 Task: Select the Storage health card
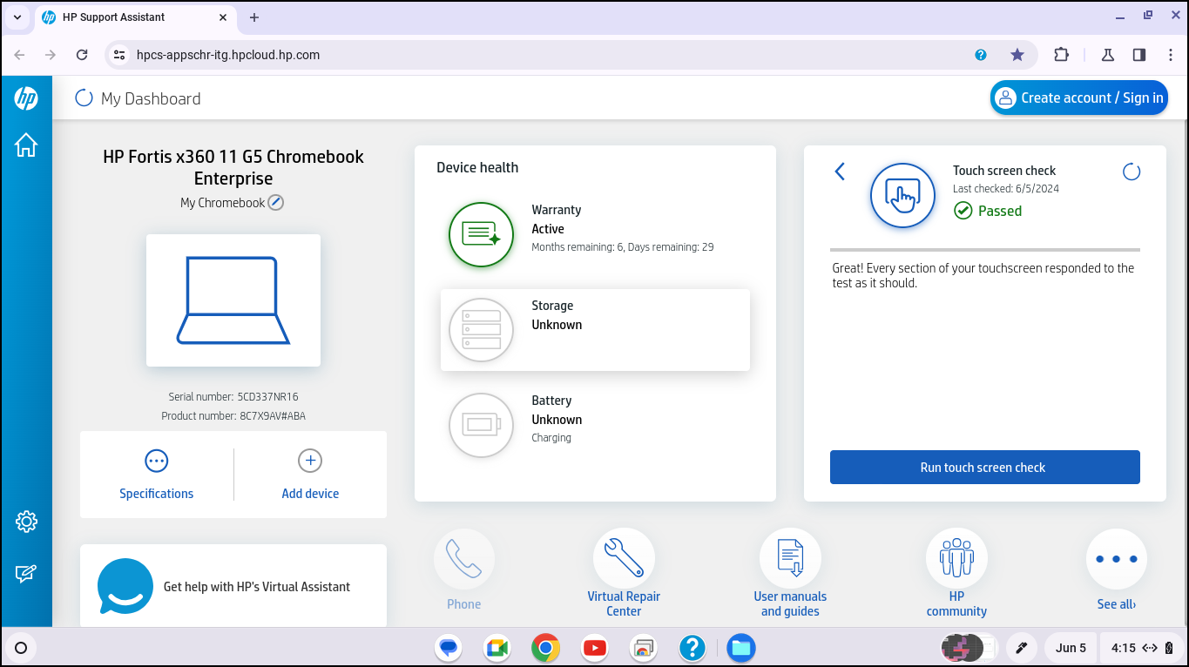(x=595, y=330)
